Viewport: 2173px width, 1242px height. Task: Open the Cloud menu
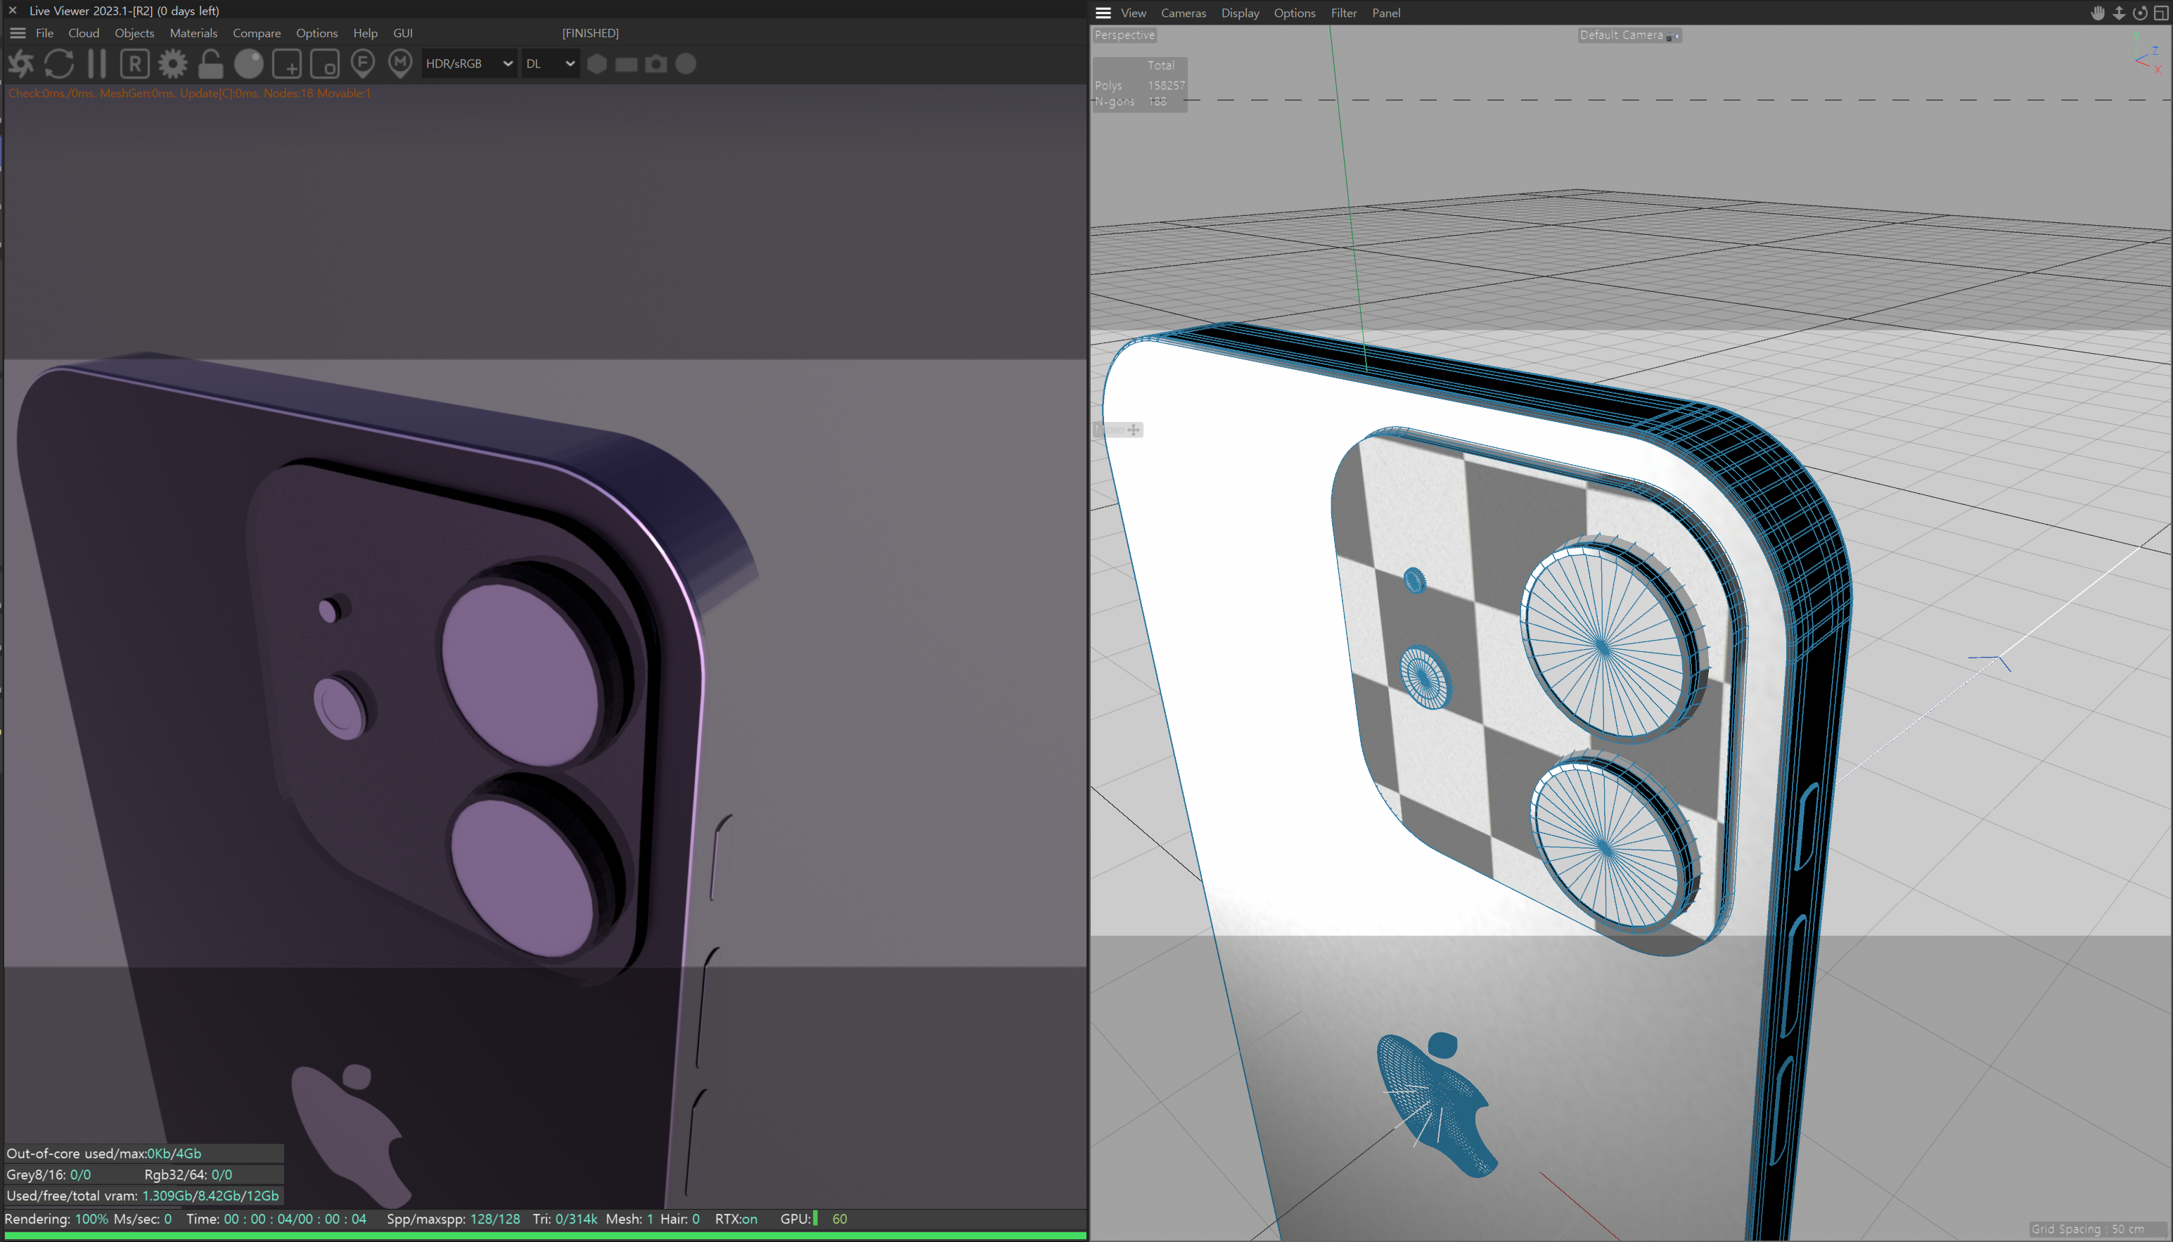point(84,33)
